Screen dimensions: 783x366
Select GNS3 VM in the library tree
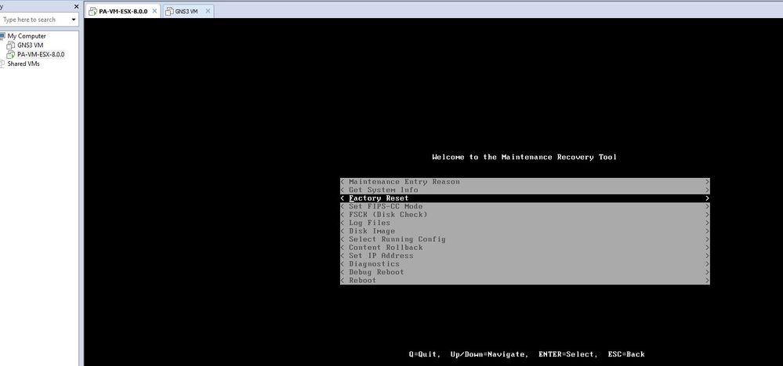pyautogui.click(x=30, y=45)
